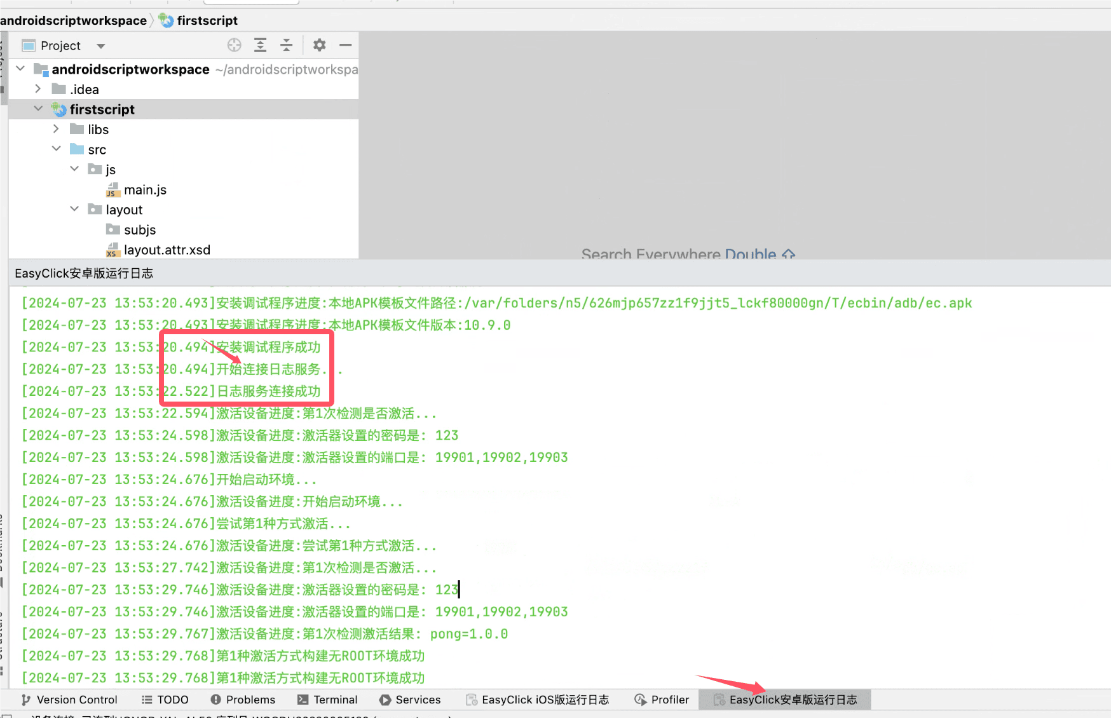Open Profiler tool window tab
The height and width of the screenshot is (718, 1111).
point(662,700)
